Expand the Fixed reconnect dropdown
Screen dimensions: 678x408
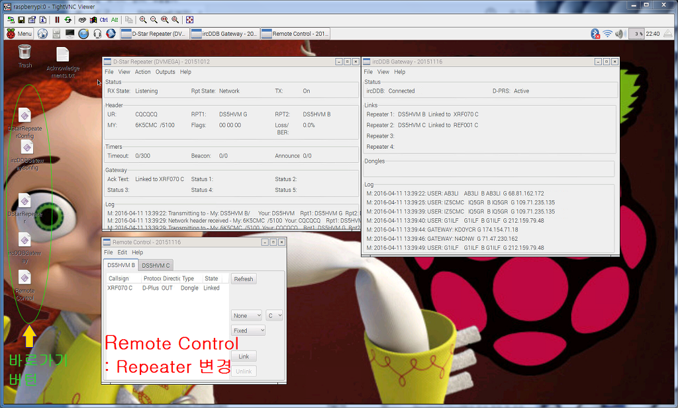(x=248, y=330)
